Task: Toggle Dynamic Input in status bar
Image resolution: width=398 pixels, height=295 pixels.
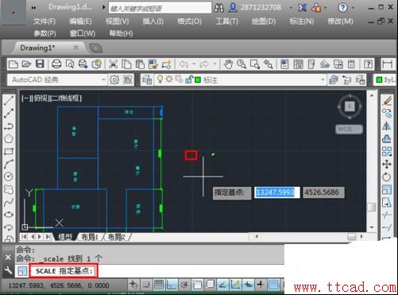Action: pos(248,285)
